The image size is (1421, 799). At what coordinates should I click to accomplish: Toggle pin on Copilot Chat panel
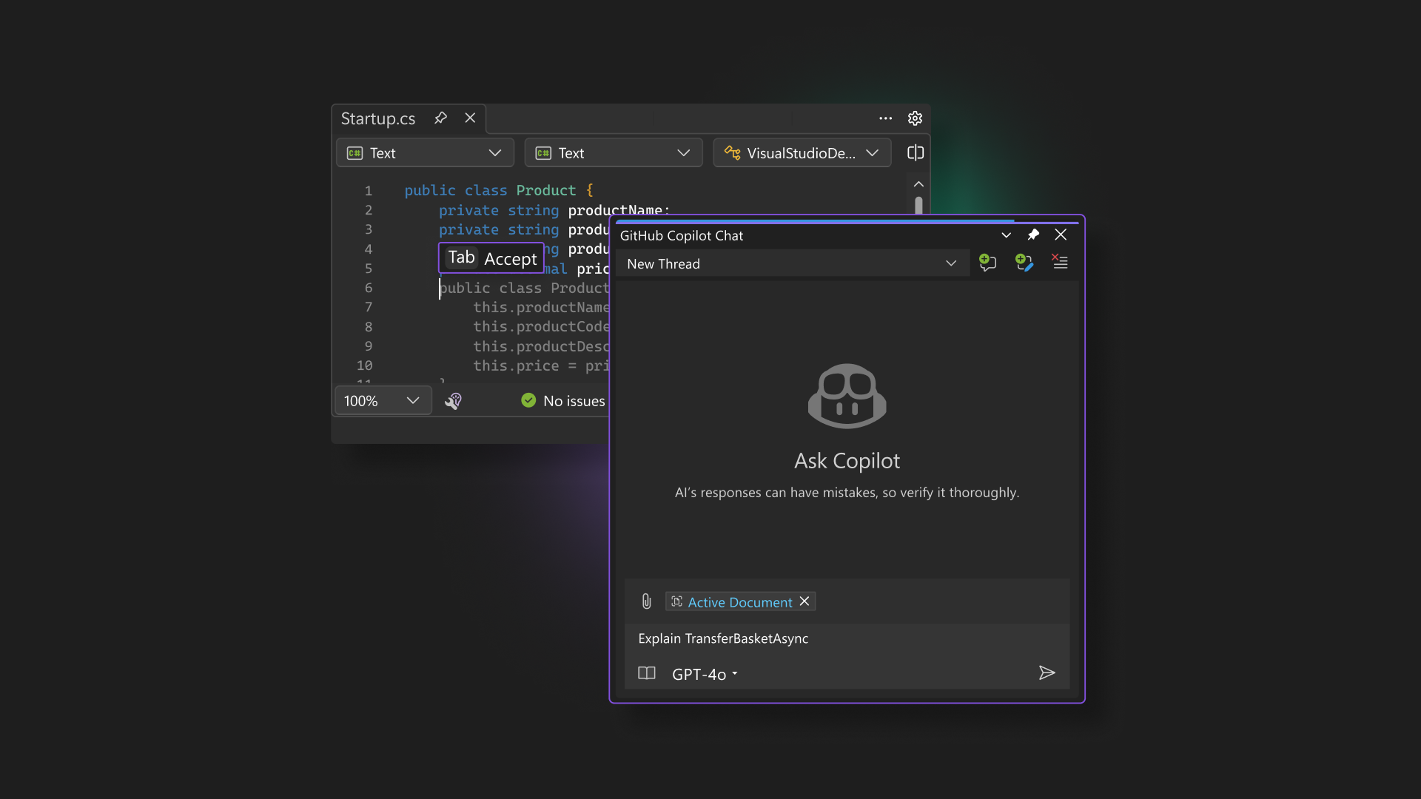[1033, 235]
